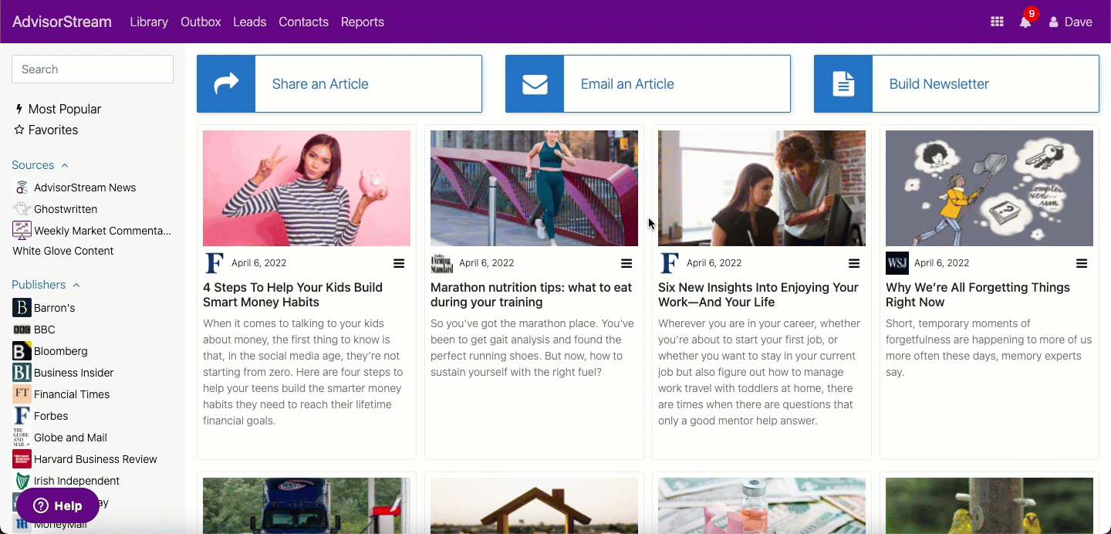Click the Weekly Market Commentary icon
This screenshot has width=1111, height=534.
pyautogui.click(x=22, y=230)
